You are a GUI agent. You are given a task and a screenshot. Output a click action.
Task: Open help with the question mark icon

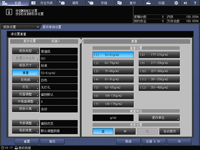pos(195,3)
